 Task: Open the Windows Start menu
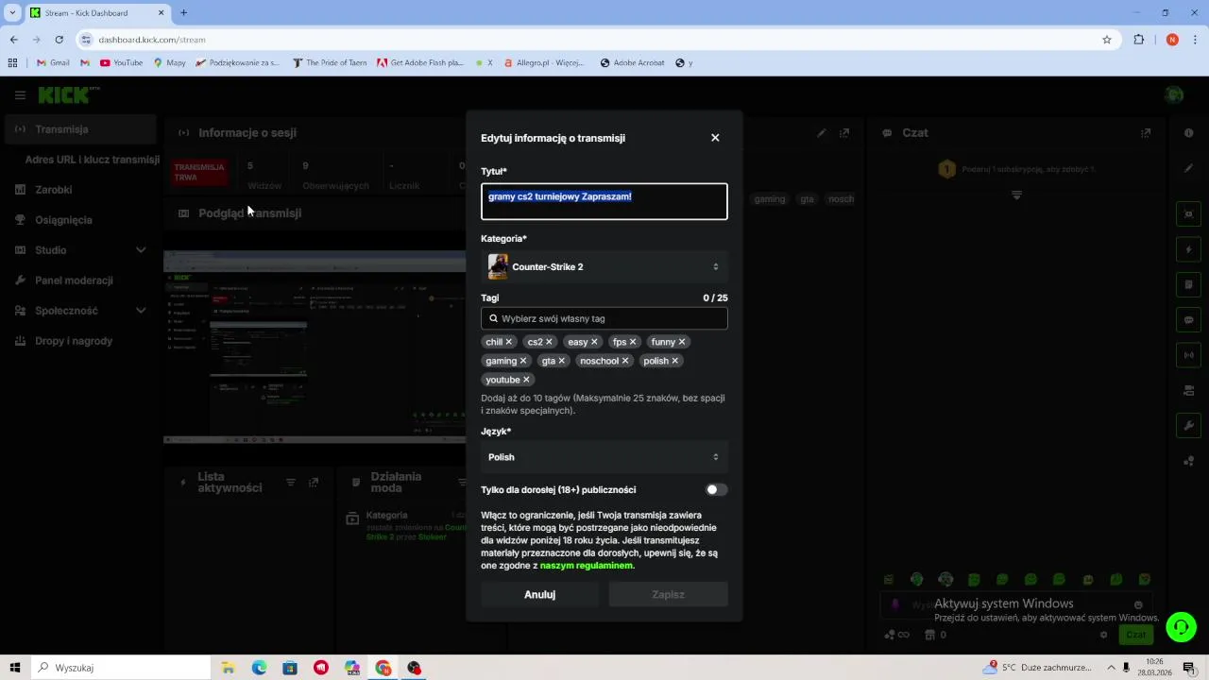pyautogui.click(x=14, y=668)
